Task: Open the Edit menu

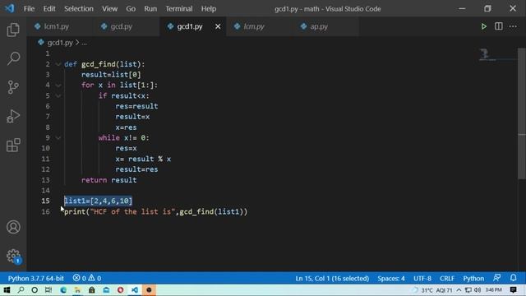Action: click(49, 9)
